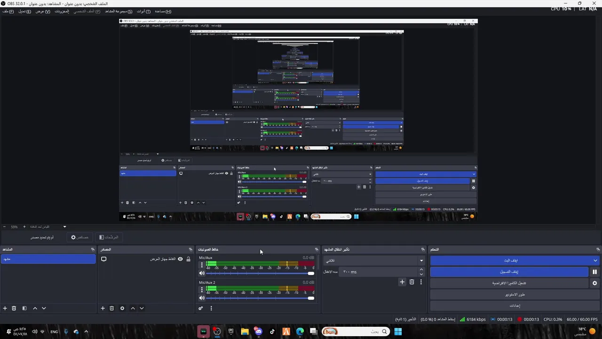Toggle طور الاستوديو Studio Mode button

click(515, 294)
